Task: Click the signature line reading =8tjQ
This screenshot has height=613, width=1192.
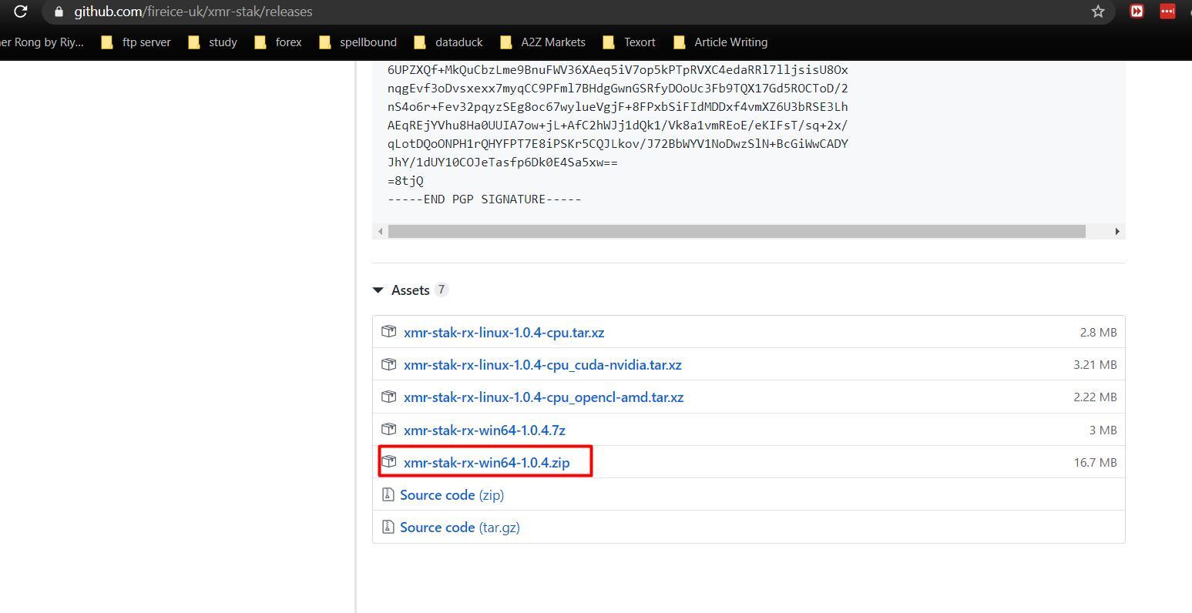Action: [x=405, y=181]
